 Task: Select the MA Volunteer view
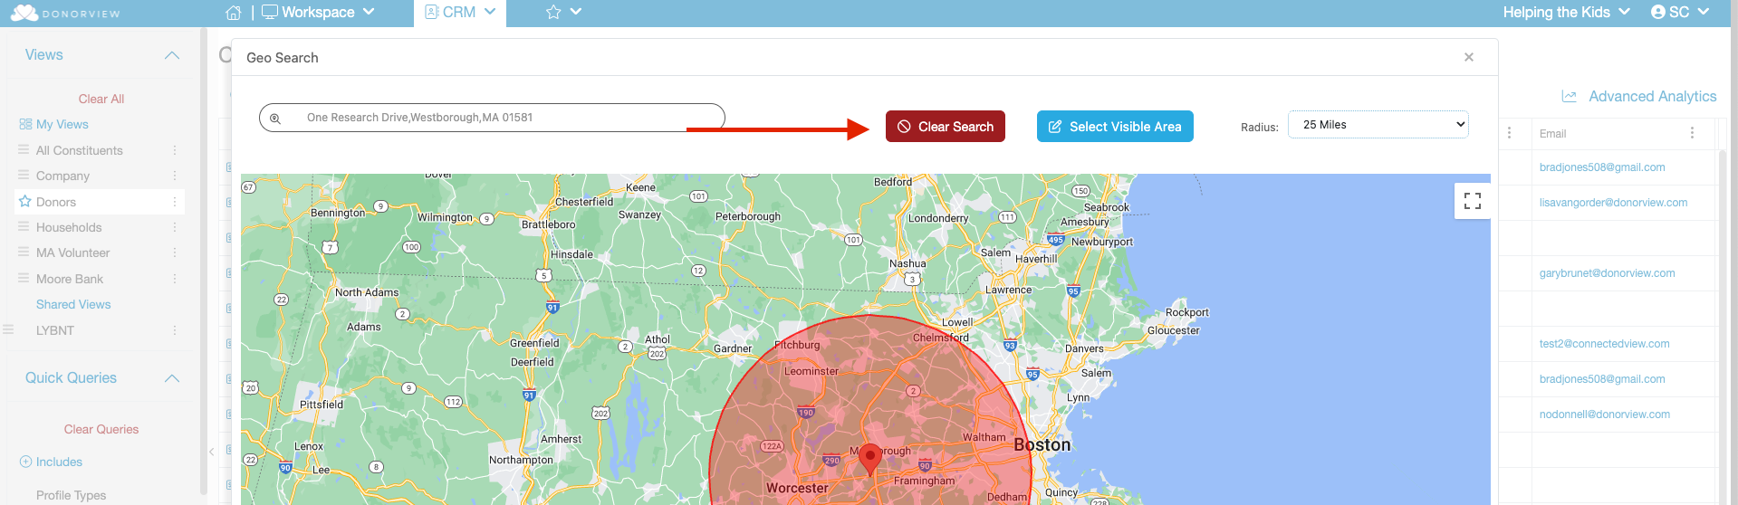tap(72, 252)
